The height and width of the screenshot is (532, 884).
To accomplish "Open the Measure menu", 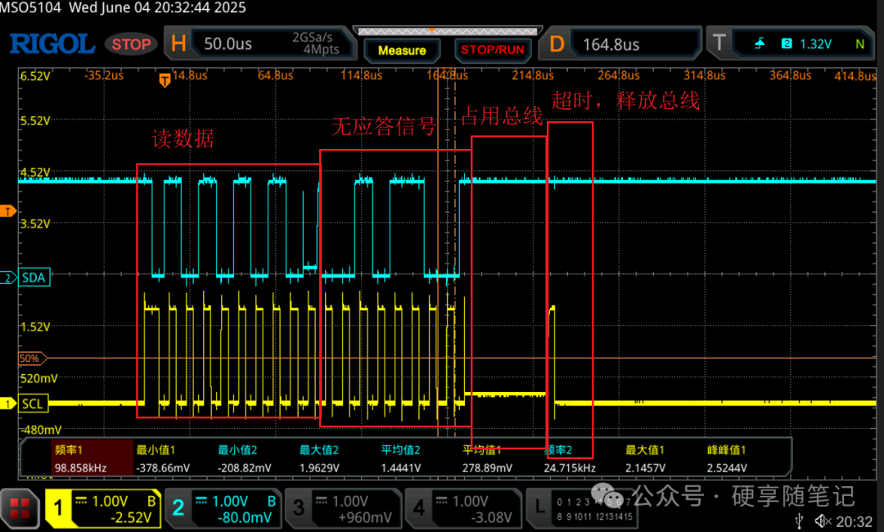I will click(x=402, y=51).
